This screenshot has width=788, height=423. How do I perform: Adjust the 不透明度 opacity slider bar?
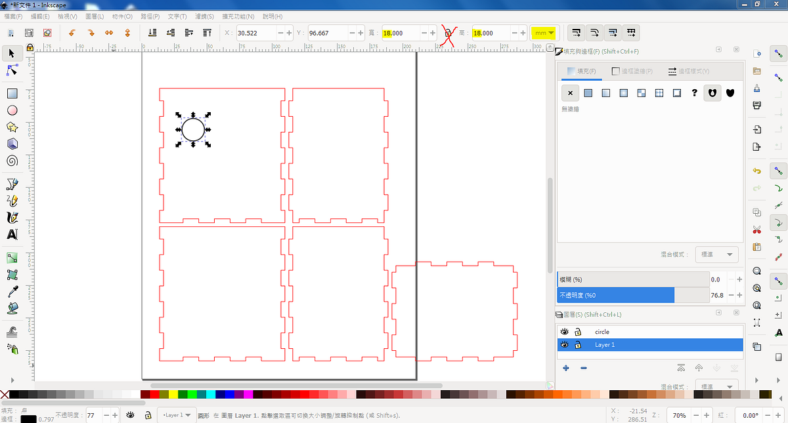pos(633,295)
